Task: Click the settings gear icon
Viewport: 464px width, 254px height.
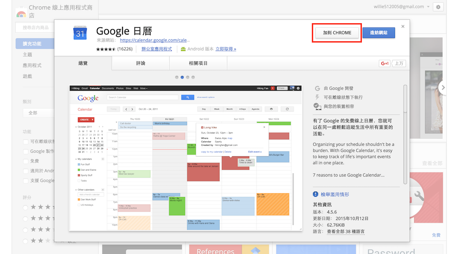Action: click(x=438, y=7)
